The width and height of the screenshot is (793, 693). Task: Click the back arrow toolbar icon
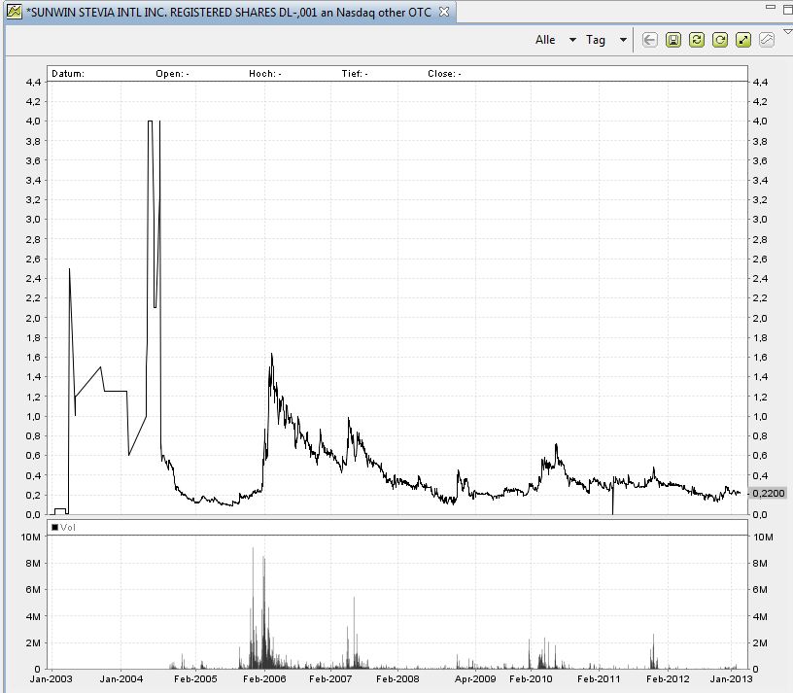pyautogui.click(x=650, y=40)
